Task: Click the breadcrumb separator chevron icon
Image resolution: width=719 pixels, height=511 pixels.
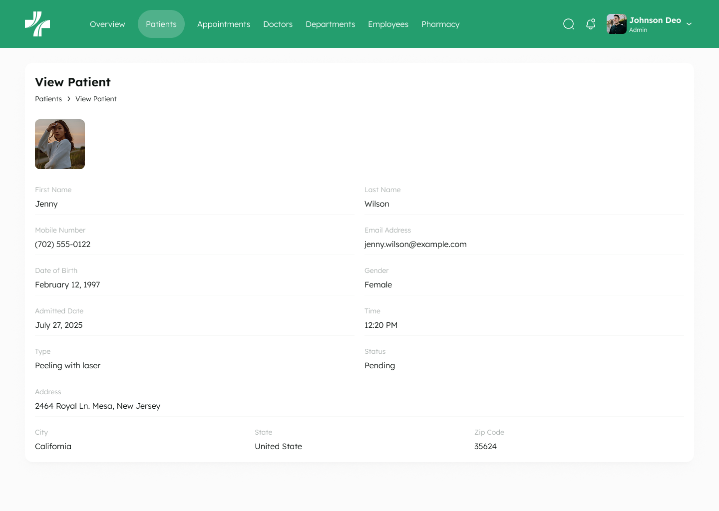Action: 69,99
